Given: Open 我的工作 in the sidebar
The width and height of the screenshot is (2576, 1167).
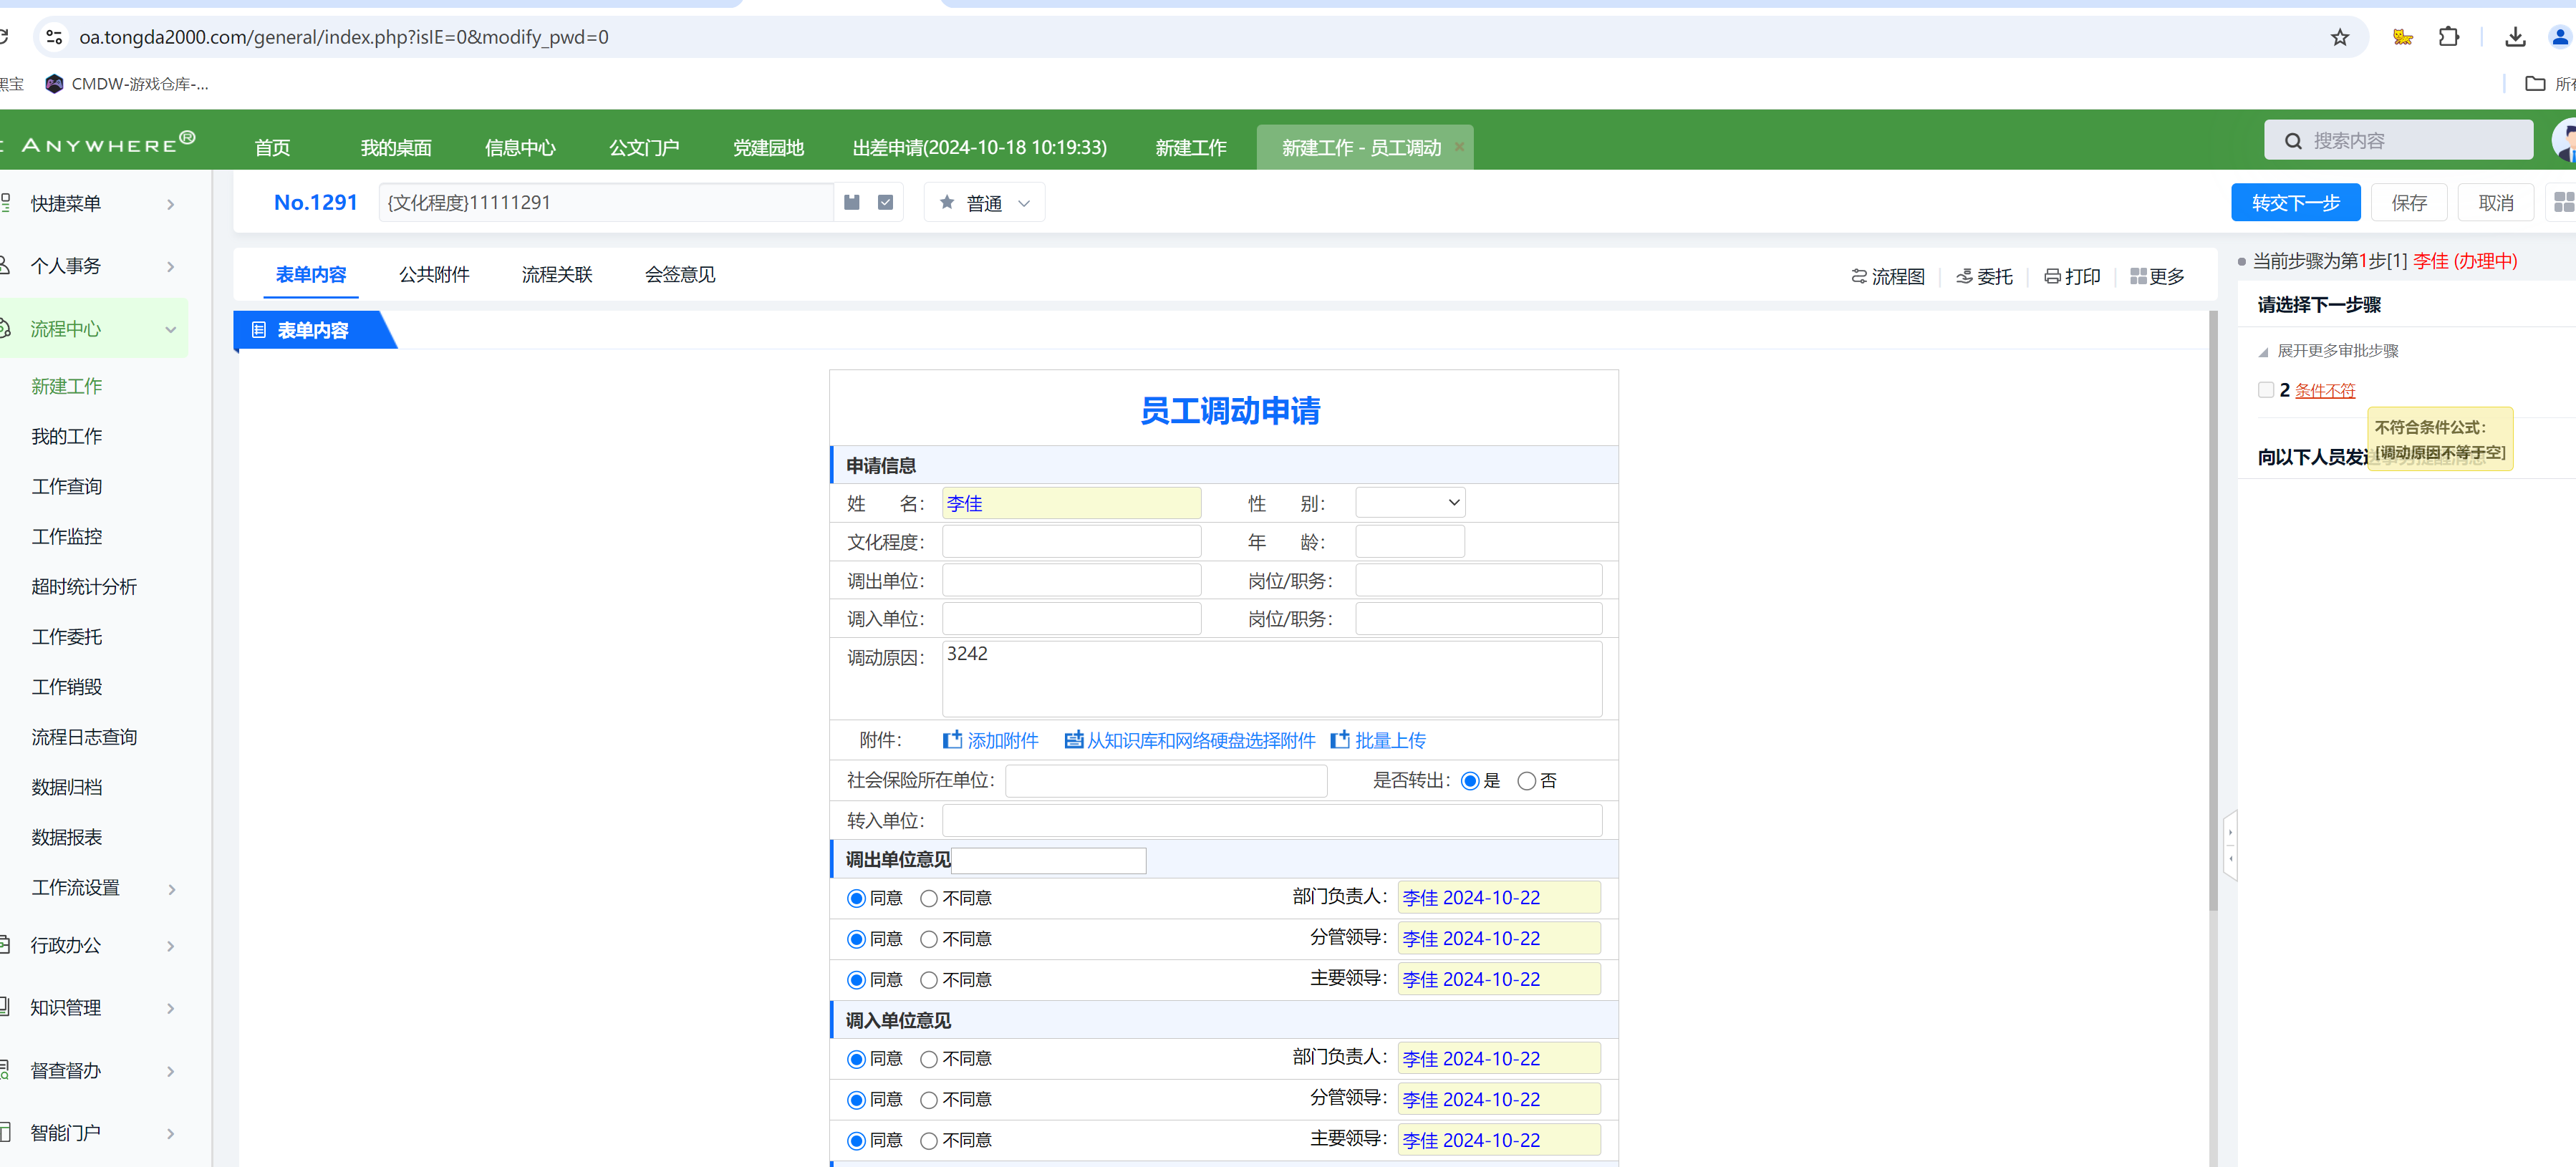Looking at the screenshot, I should point(66,436).
